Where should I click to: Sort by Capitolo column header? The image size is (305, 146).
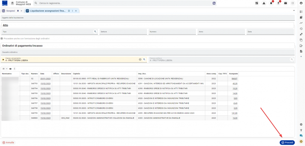(77, 74)
